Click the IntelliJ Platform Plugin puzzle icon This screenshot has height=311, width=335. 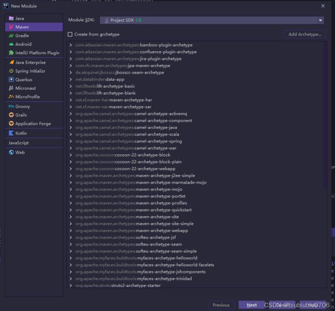click(11, 53)
